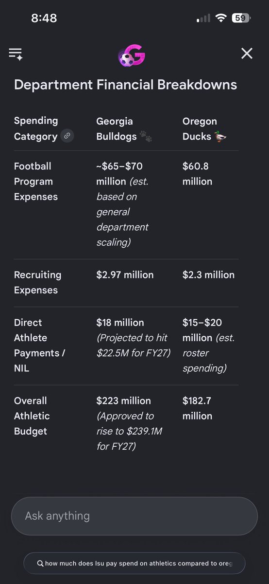269x584 pixels.
Task: Tap the Wi-Fi status icon
Action: tap(221, 18)
